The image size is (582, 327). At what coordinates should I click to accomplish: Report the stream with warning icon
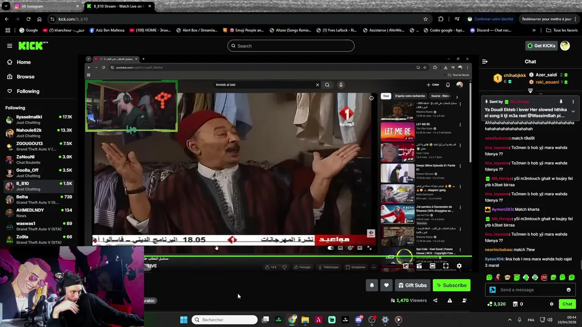[x=450, y=300]
